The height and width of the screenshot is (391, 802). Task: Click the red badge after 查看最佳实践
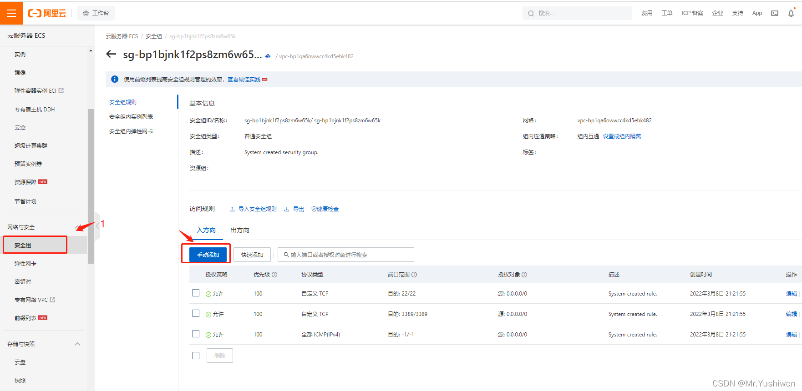[x=265, y=80]
